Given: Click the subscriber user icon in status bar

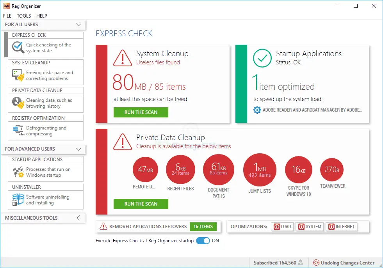Looking at the screenshot, I should click(x=301, y=263).
